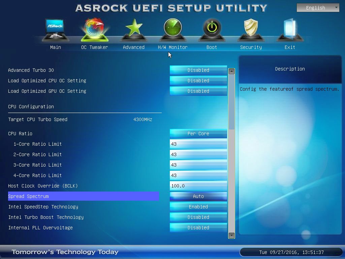Select the CPU Ratio label
This screenshot has width=345, height=259.
point(20,134)
